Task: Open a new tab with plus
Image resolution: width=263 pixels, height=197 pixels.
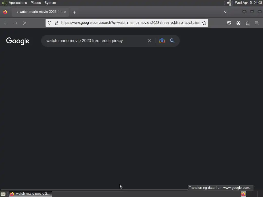Action: tap(74, 12)
